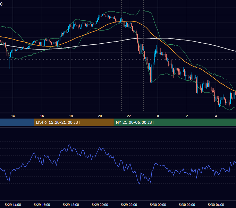Click the 20 hour label on price chart axis
Viewport: 236px width, 208px height.
click(x=100, y=116)
